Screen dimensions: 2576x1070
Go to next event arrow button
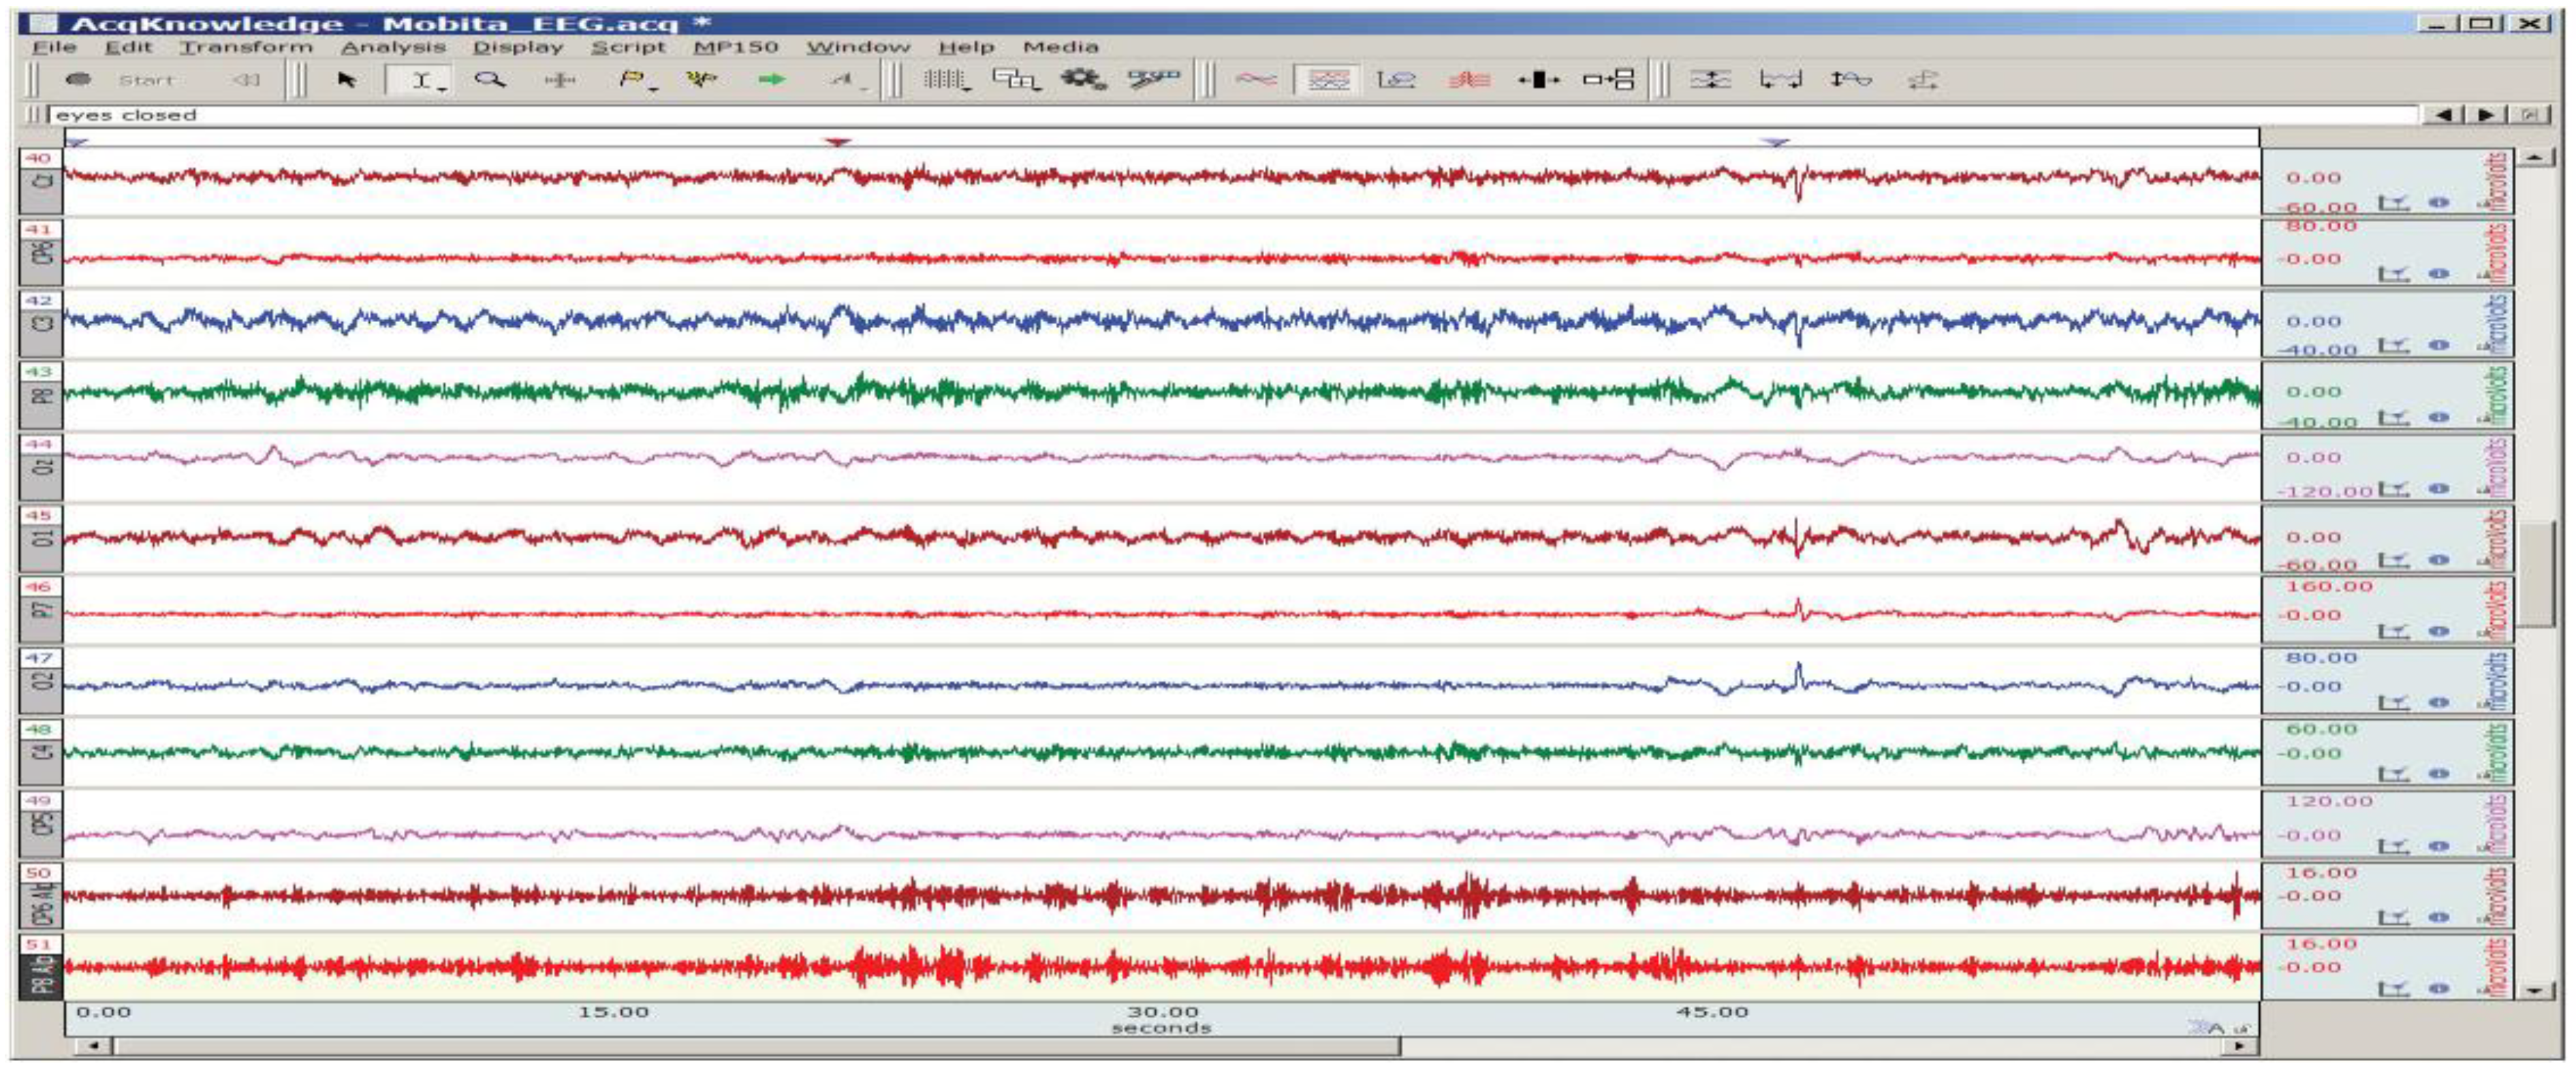point(2487,115)
